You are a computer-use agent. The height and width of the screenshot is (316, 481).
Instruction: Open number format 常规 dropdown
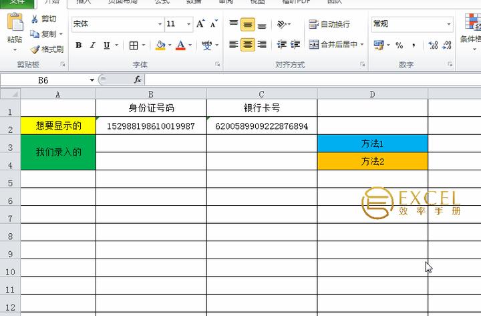(x=448, y=24)
